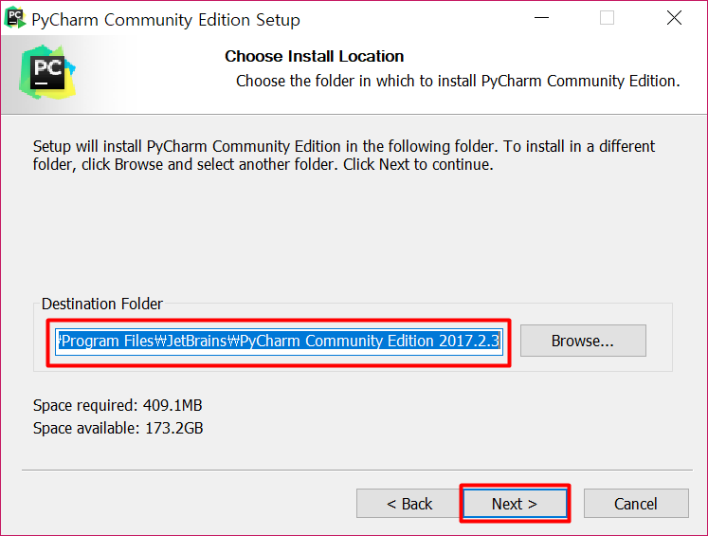
Task: Minimize the PyCharm Setup window
Action: 541,18
